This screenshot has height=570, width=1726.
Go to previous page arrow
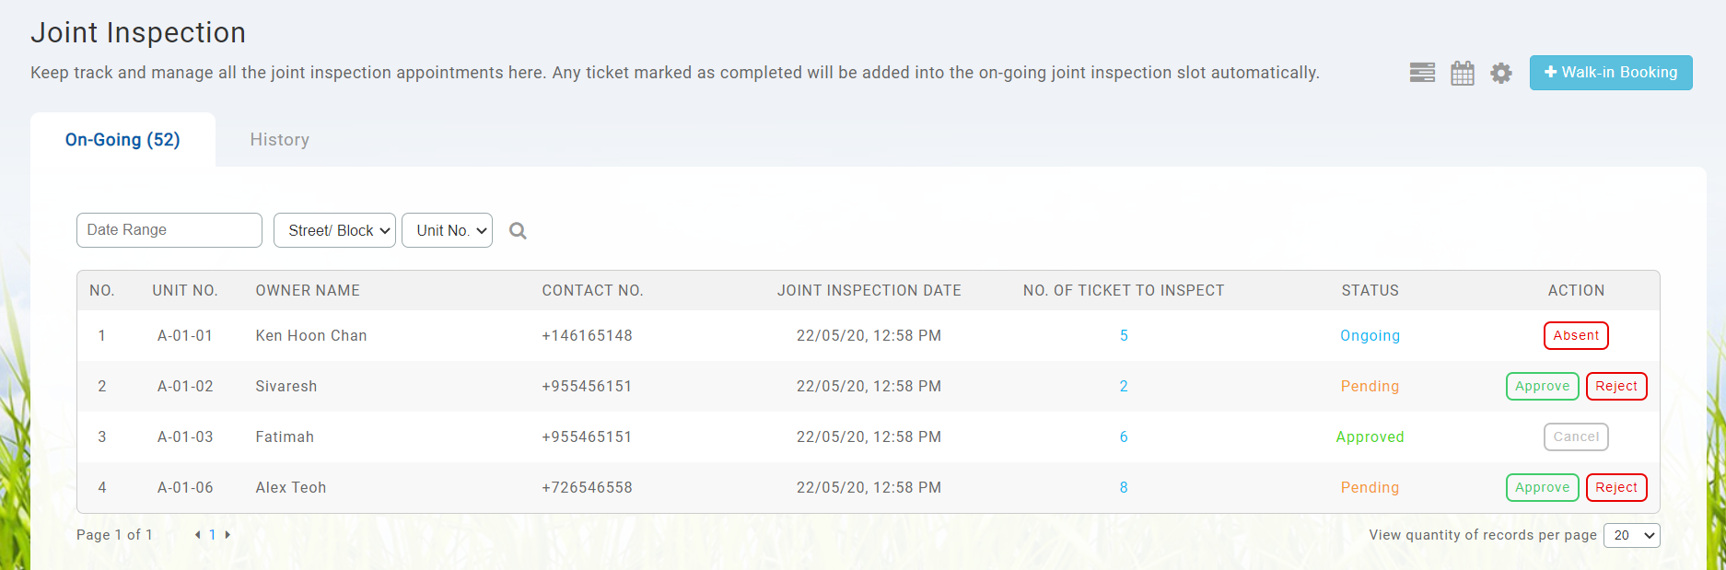(x=197, y=535)
